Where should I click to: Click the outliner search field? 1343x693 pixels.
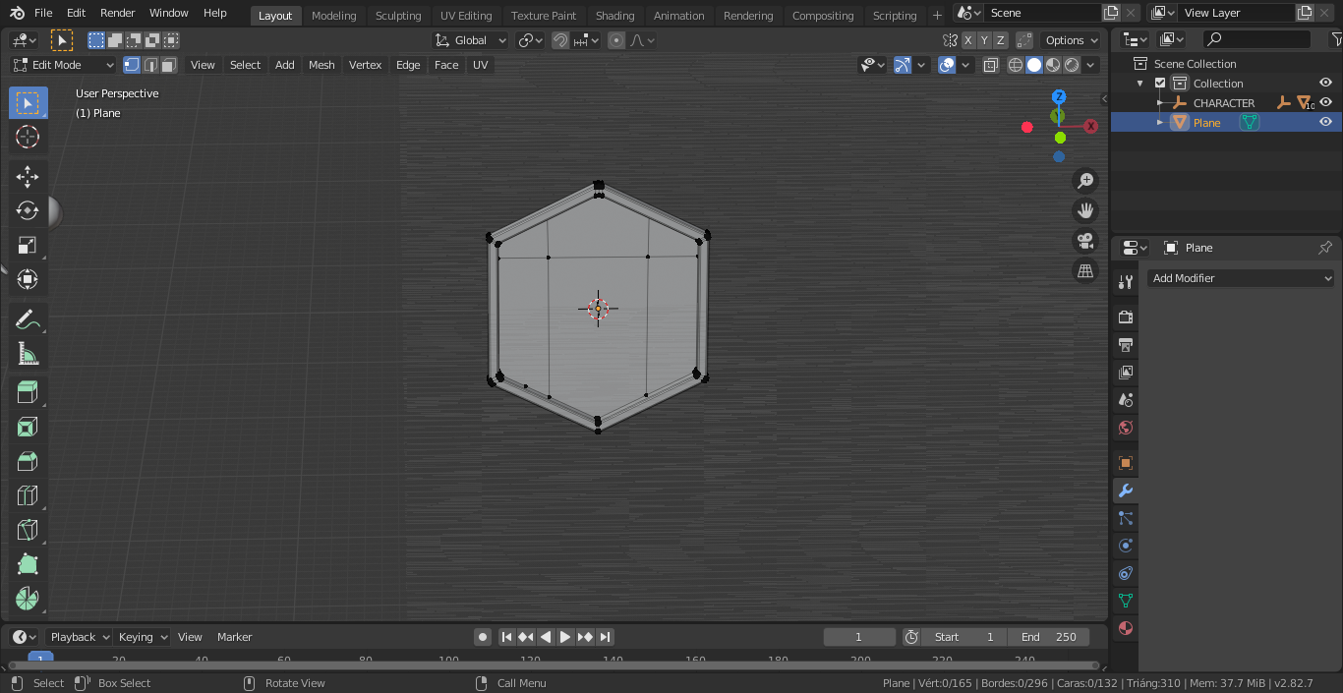click(1256, 39)
